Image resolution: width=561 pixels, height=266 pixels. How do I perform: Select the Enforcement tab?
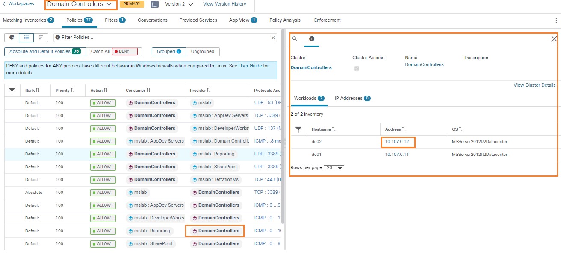(327, 20)
